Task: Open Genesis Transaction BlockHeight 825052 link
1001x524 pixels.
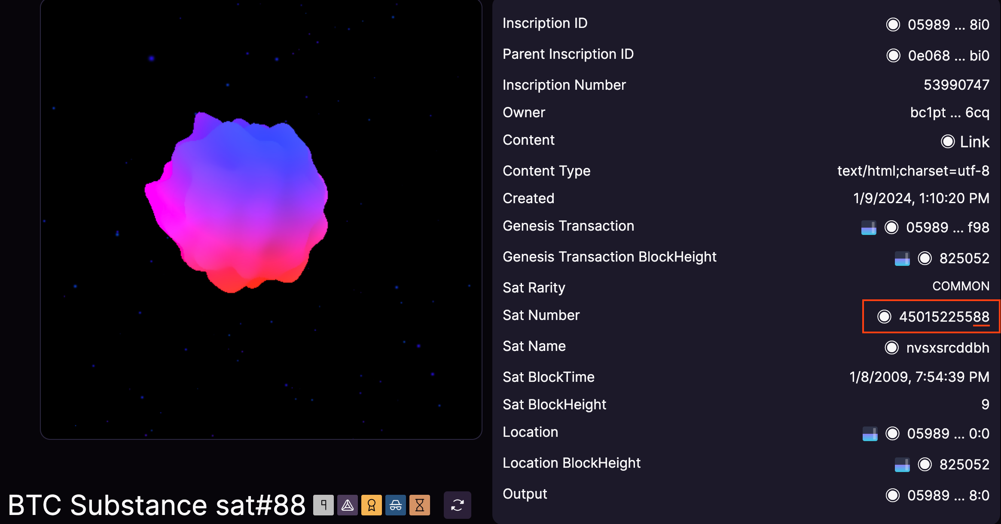Action: pos(964,259)
